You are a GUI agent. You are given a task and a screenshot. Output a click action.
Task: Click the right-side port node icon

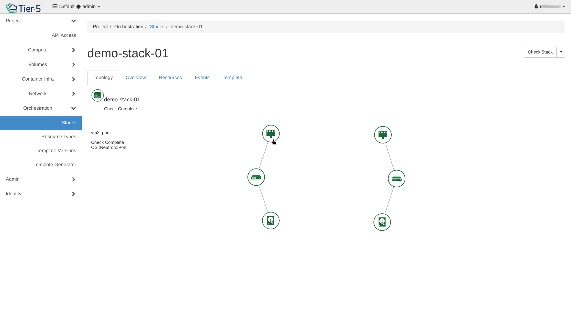click(383, 135)
